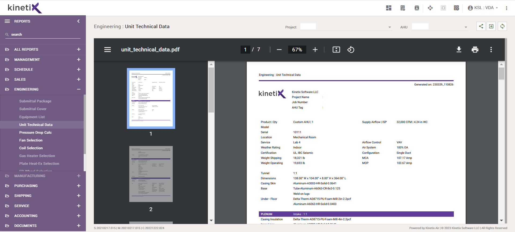Zoom out of the PDF document
This screenshot has width=515, height=232.
pyautogui.click(x=279, y=50)
